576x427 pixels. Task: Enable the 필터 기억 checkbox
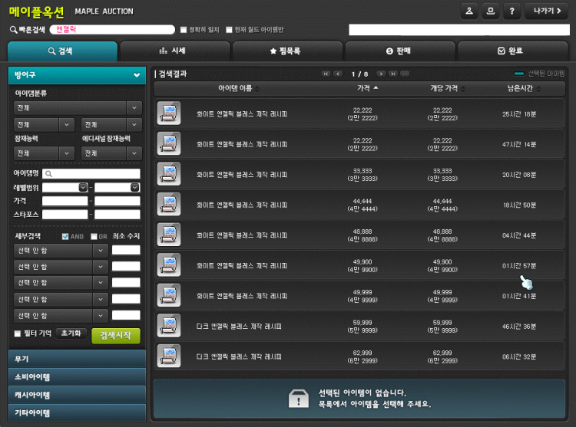point(17,333)
